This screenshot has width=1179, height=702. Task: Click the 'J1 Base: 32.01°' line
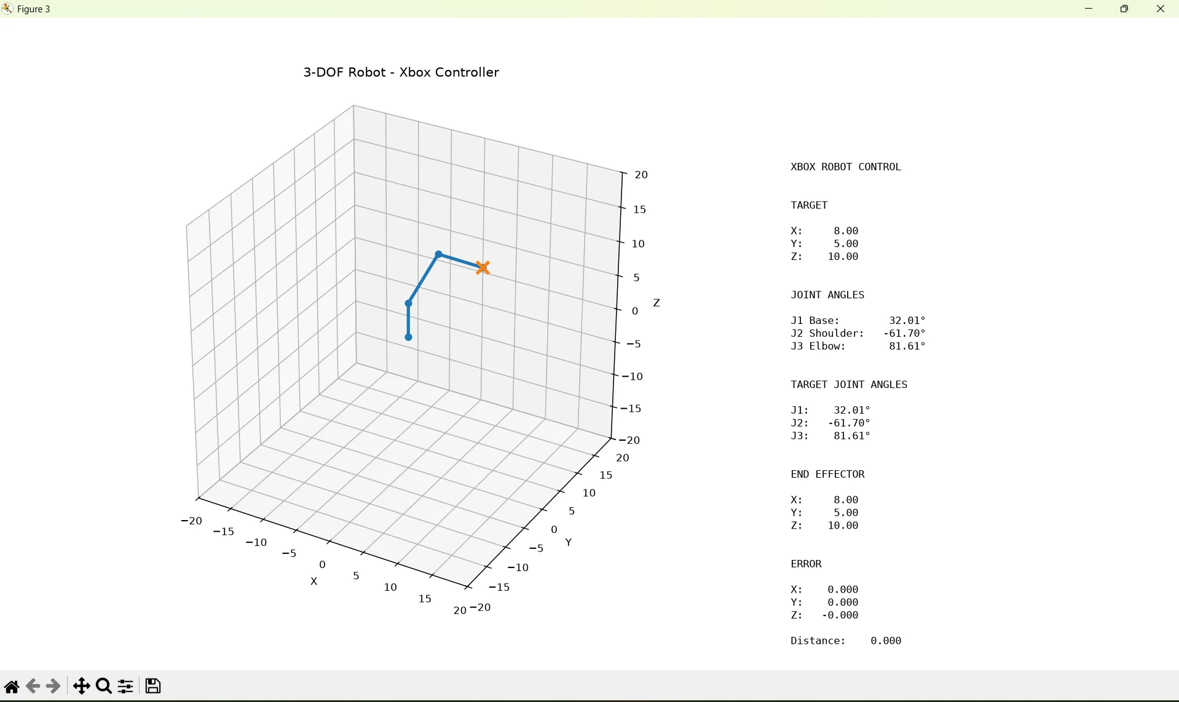[858, 321]
